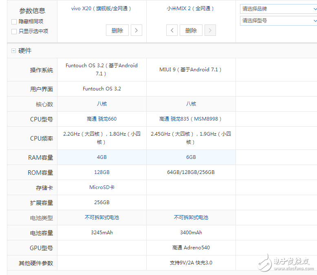Click vivo X20 八核 core count link

(102, 104)
